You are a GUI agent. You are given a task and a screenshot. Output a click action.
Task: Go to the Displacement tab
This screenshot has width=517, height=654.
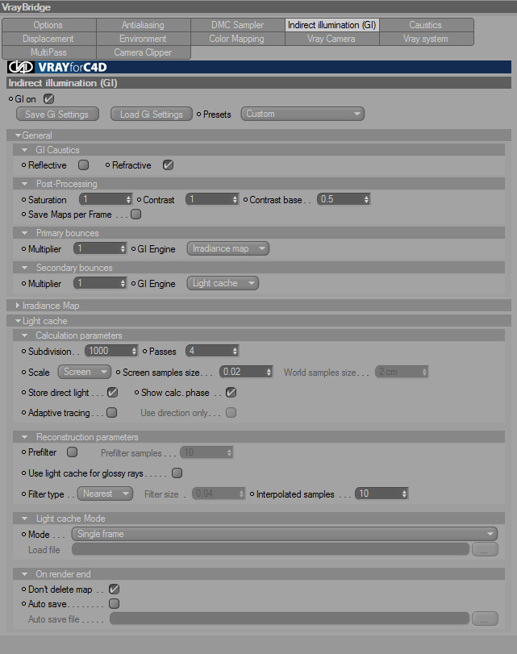pyautogui.click(x=49, y=39)
